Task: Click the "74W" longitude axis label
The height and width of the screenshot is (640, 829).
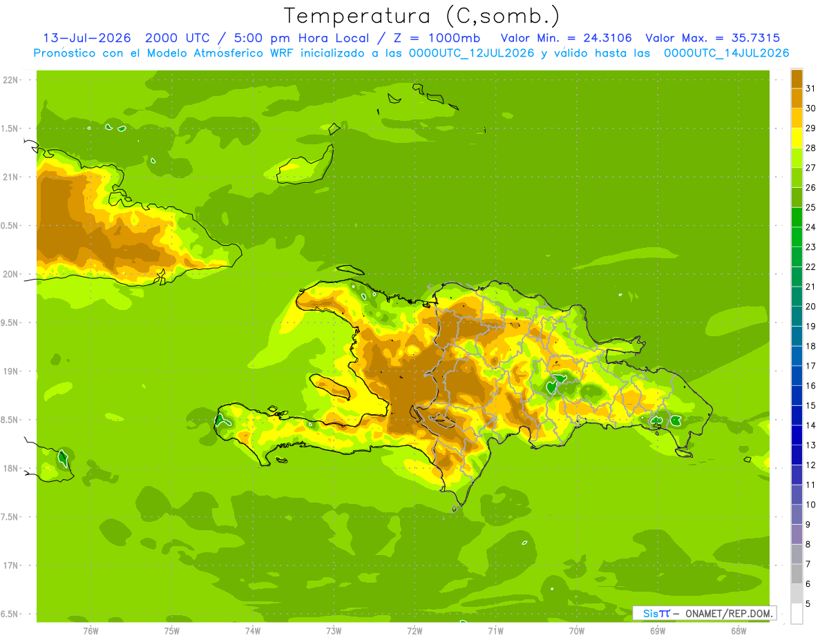Action: (x=253, y=630)
